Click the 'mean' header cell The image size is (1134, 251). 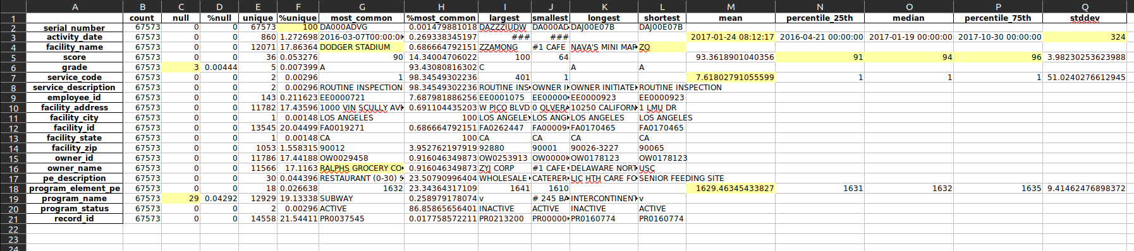coord(731,18)
